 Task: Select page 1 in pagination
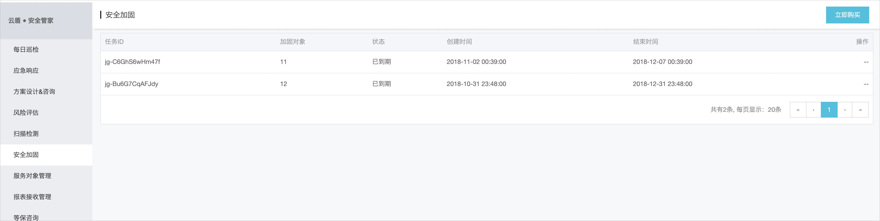(829, 110)
